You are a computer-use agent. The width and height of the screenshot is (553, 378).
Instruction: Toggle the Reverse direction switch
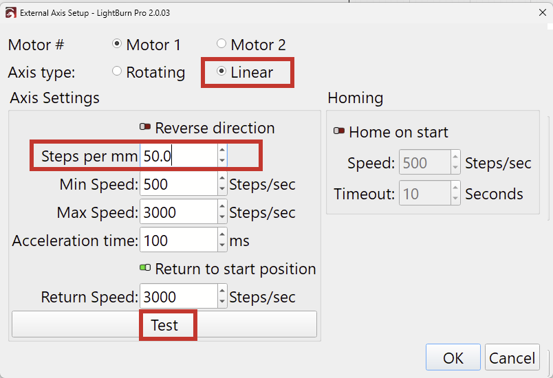(x=145, y=128)
